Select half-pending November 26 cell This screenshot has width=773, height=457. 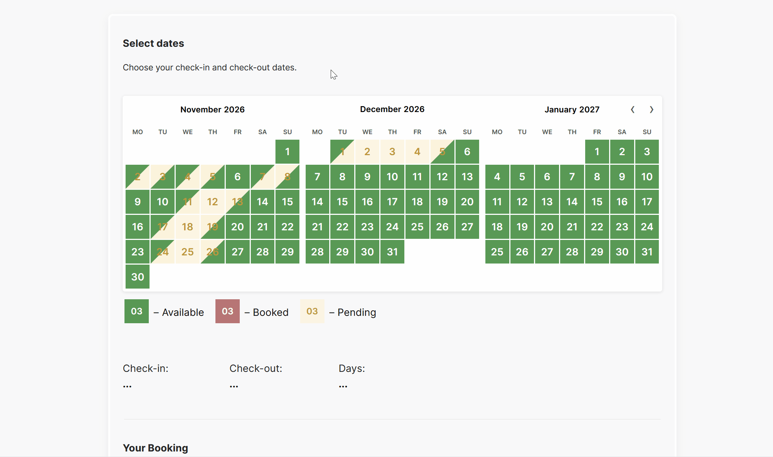pos(212,252)
